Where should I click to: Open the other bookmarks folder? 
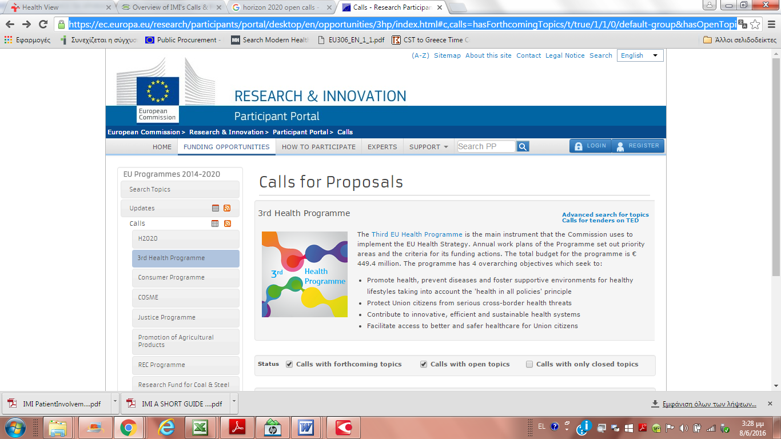[739, 40]
